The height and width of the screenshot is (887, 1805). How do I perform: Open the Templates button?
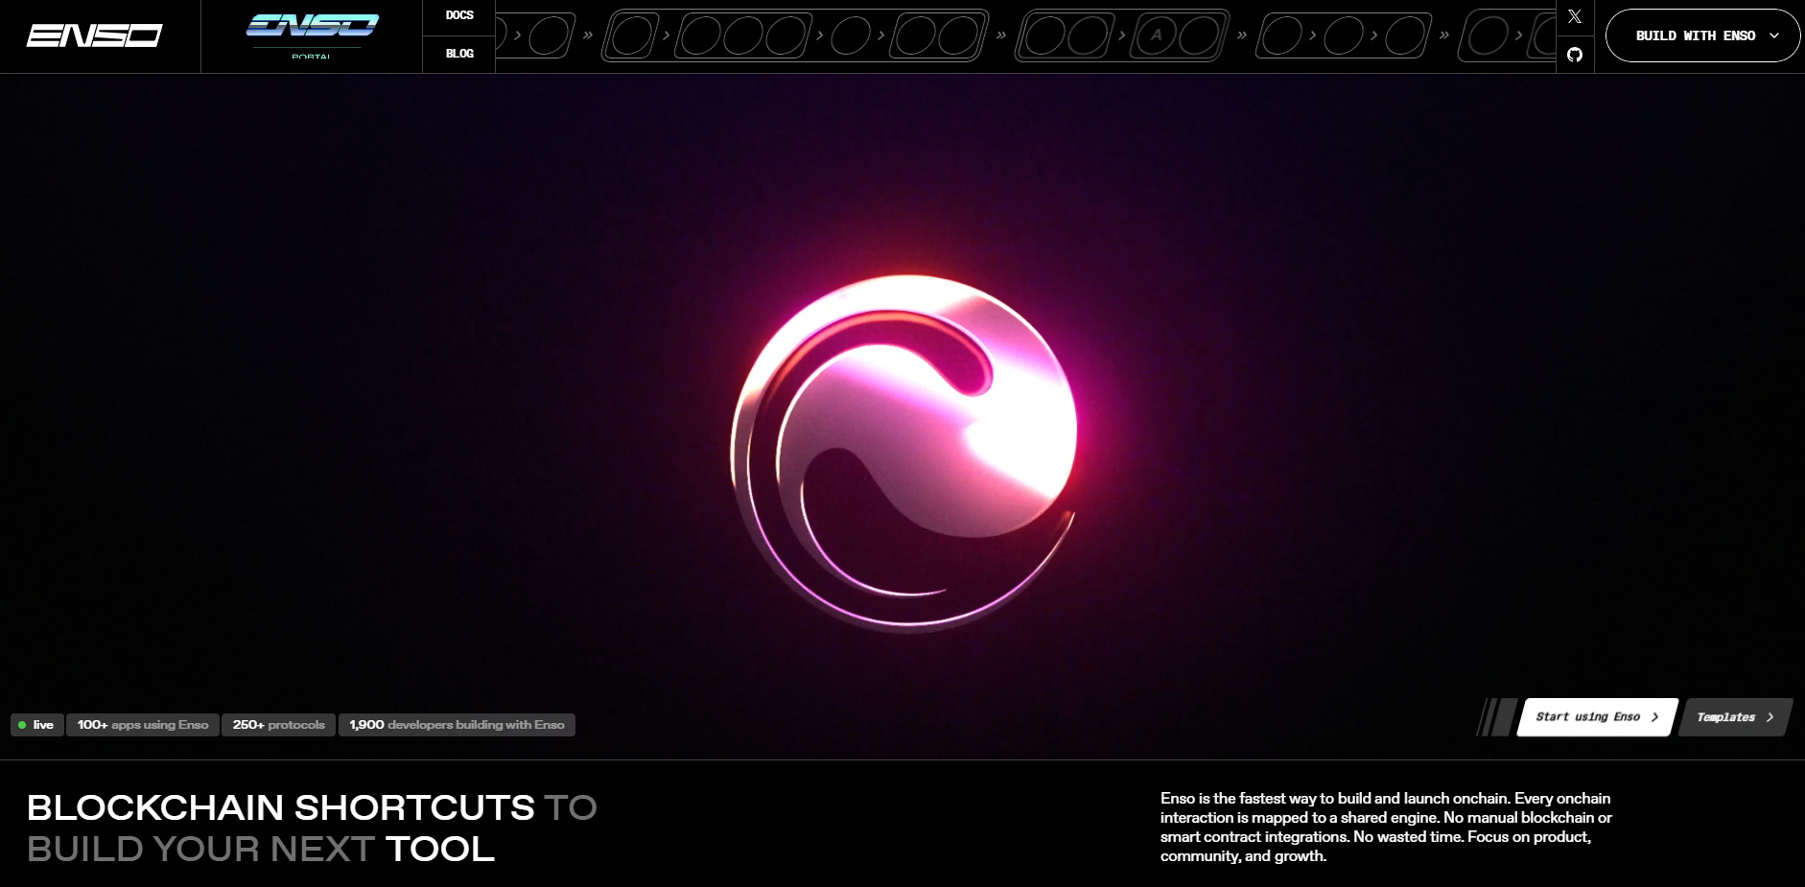1725,717
